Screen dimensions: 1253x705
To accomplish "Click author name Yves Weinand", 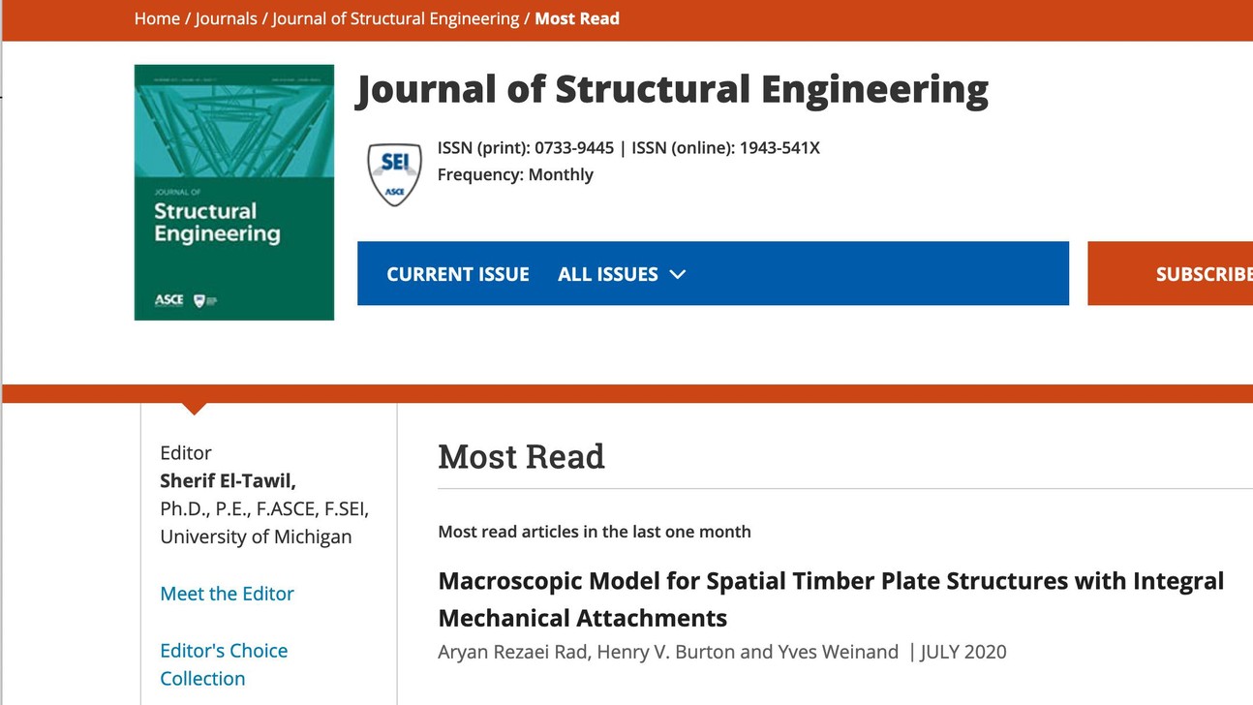I will coord(838,652).
